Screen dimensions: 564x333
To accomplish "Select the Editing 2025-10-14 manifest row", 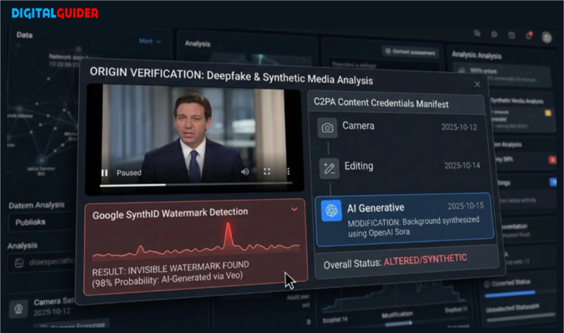I will point(400,167).
